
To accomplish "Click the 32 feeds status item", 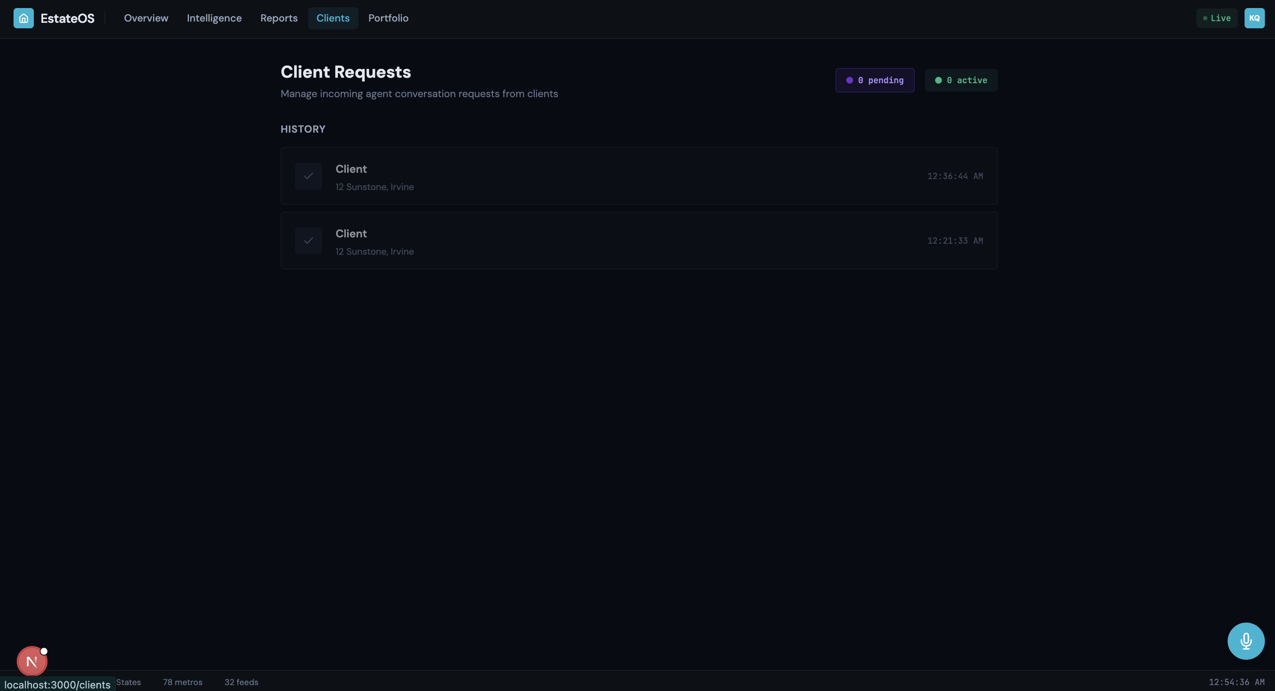I will (241, 682).
